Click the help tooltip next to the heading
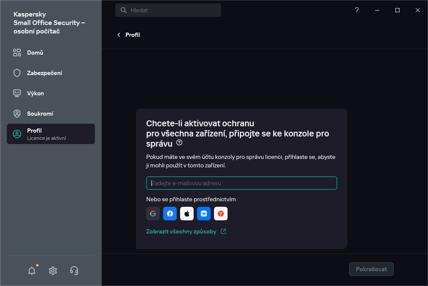Viewport: 428px width, 286px height. 179,143
